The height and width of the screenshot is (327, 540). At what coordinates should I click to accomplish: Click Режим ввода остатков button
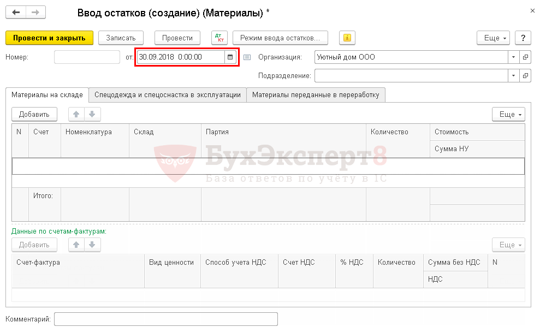(280, 38)
